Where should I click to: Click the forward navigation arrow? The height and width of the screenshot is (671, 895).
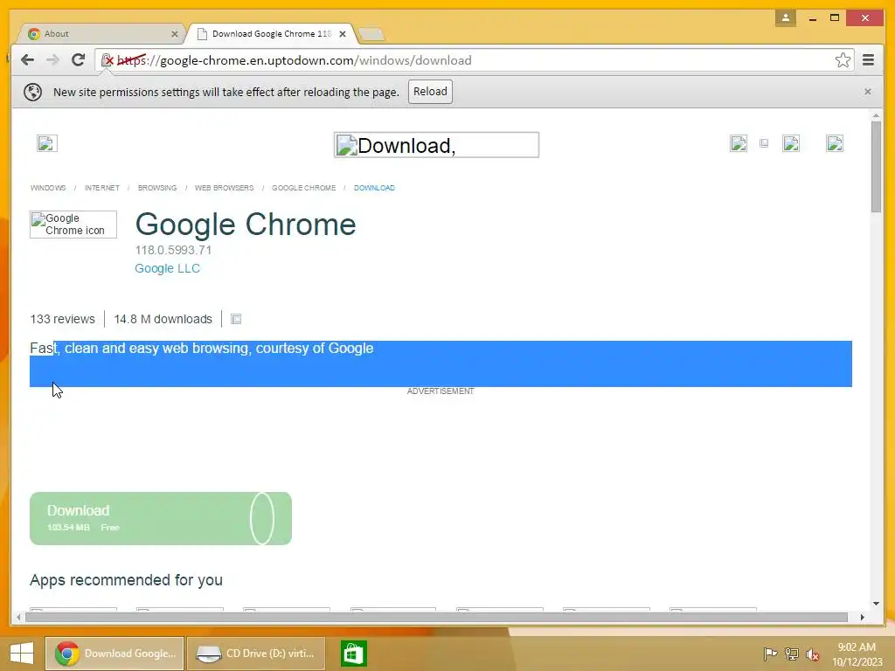(52, 60)
